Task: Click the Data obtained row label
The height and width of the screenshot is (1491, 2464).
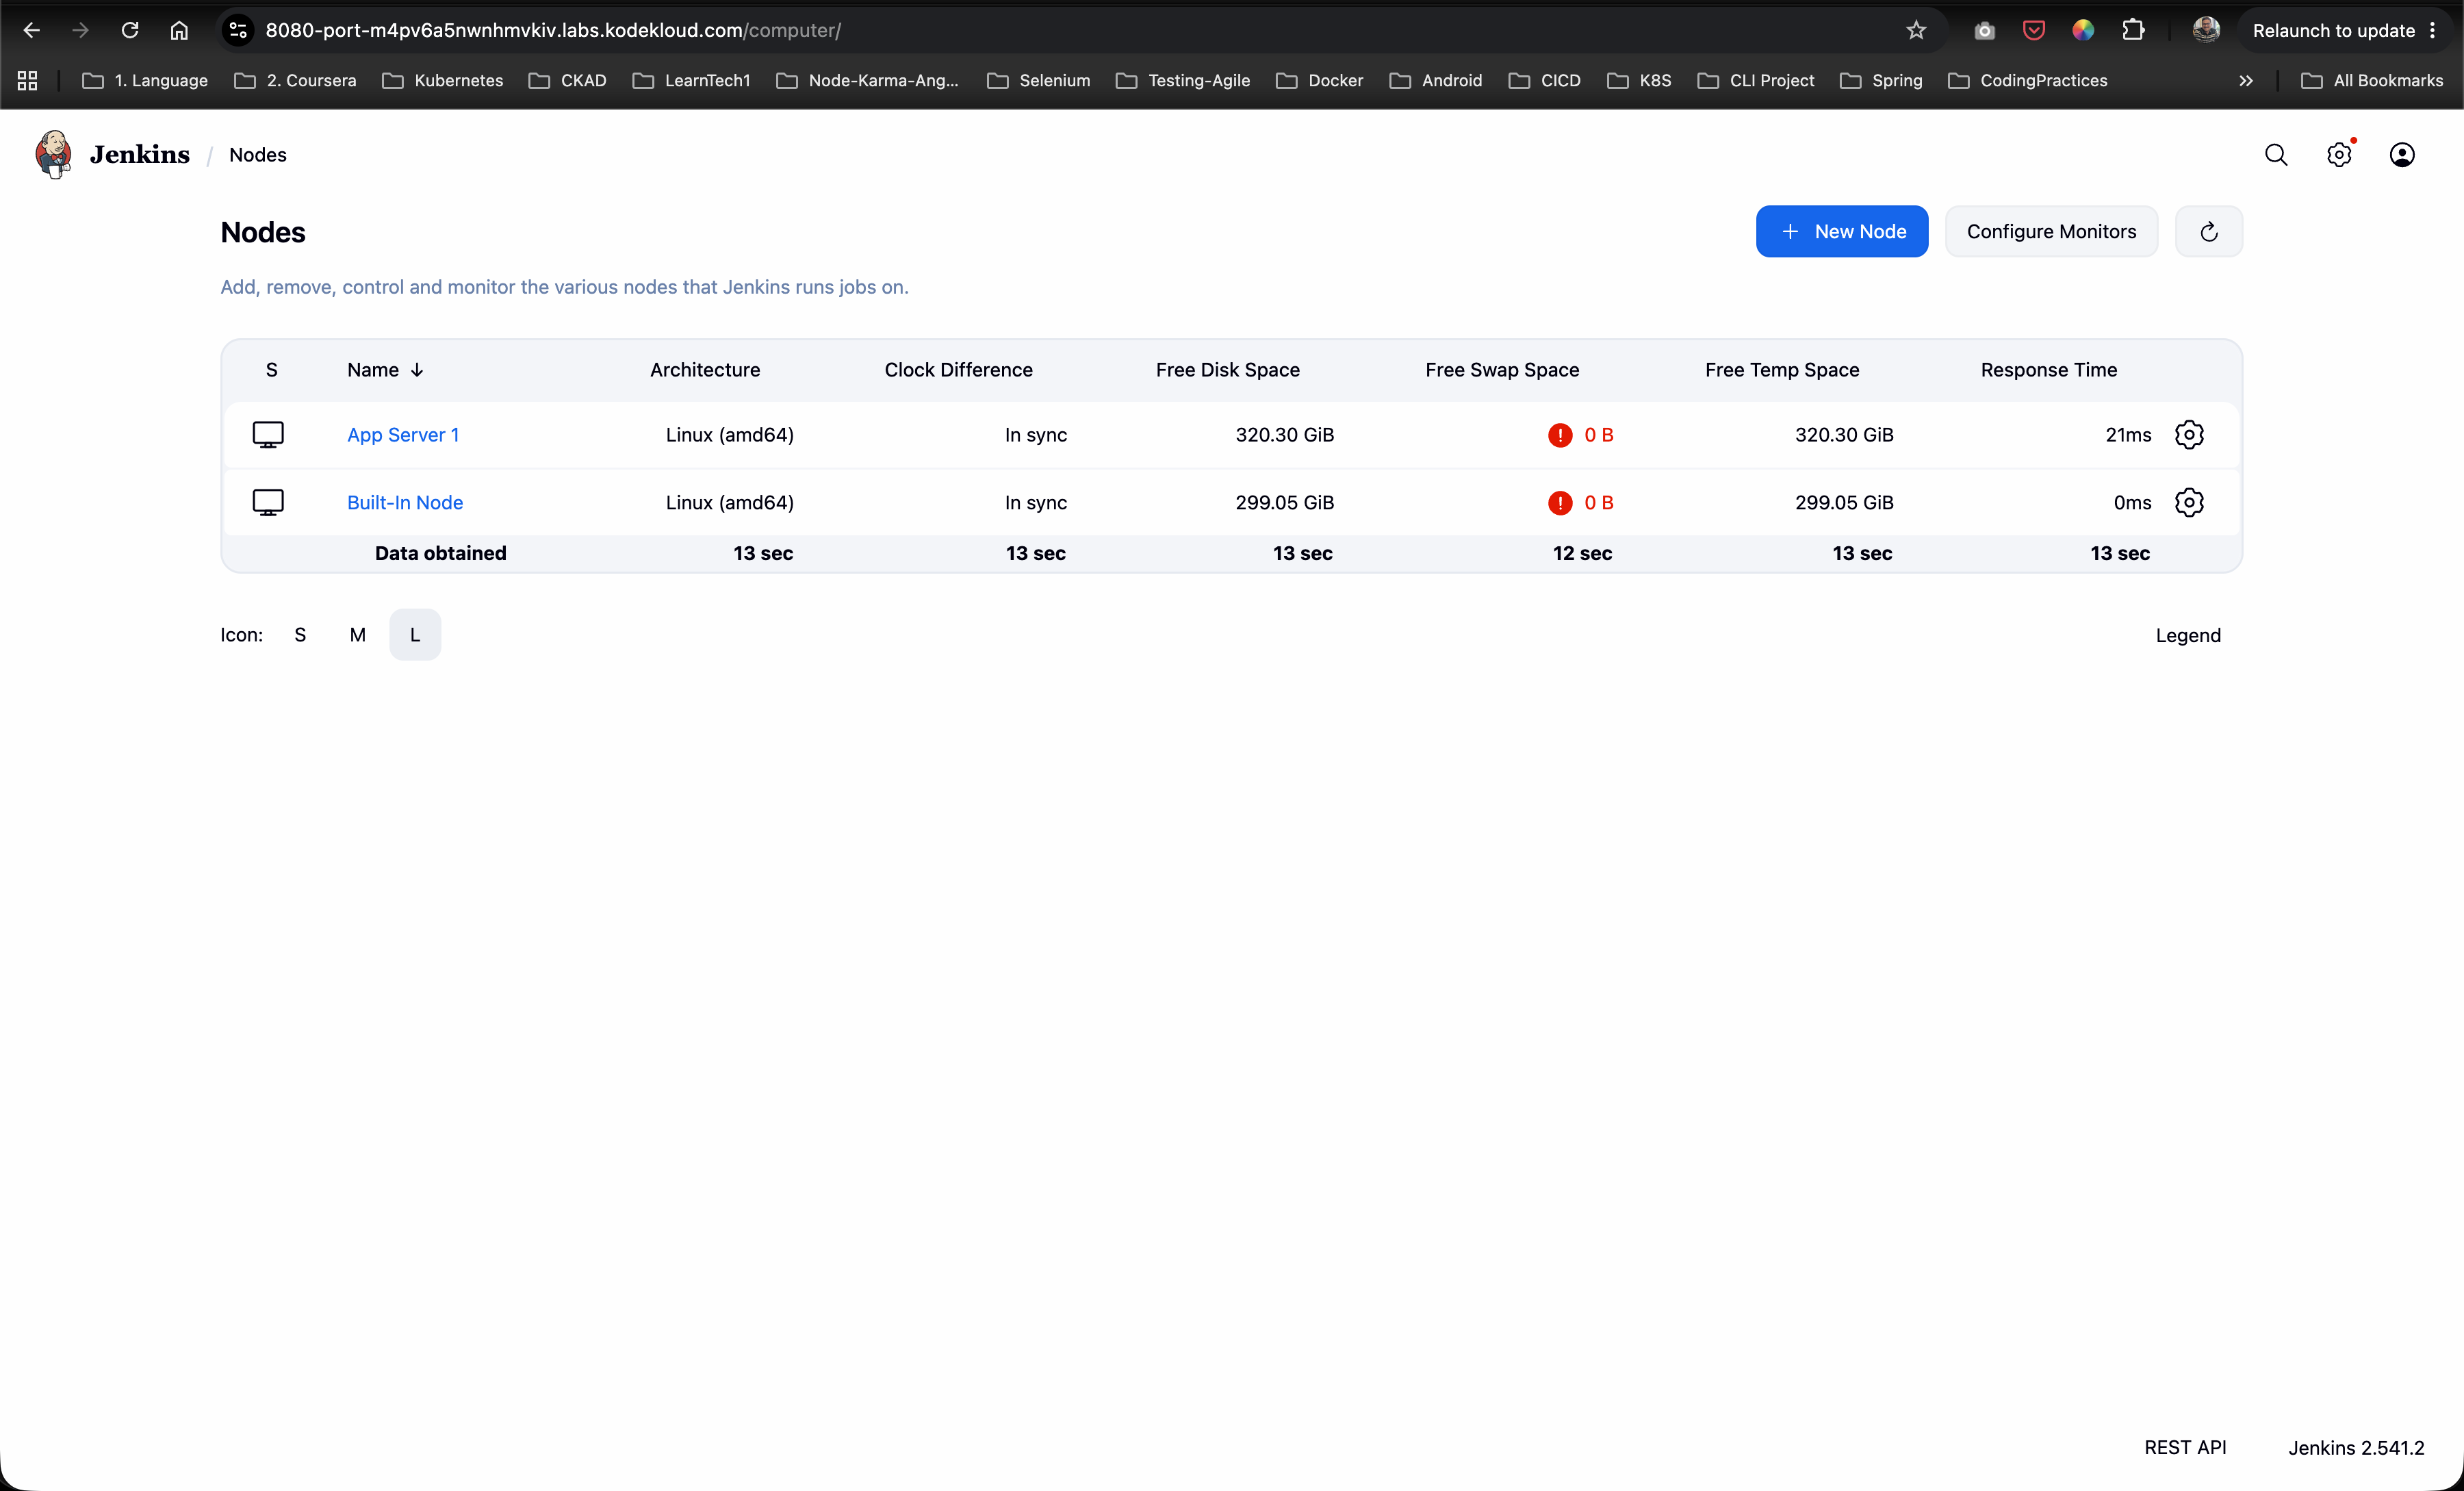Action: [x=440, y=553]
